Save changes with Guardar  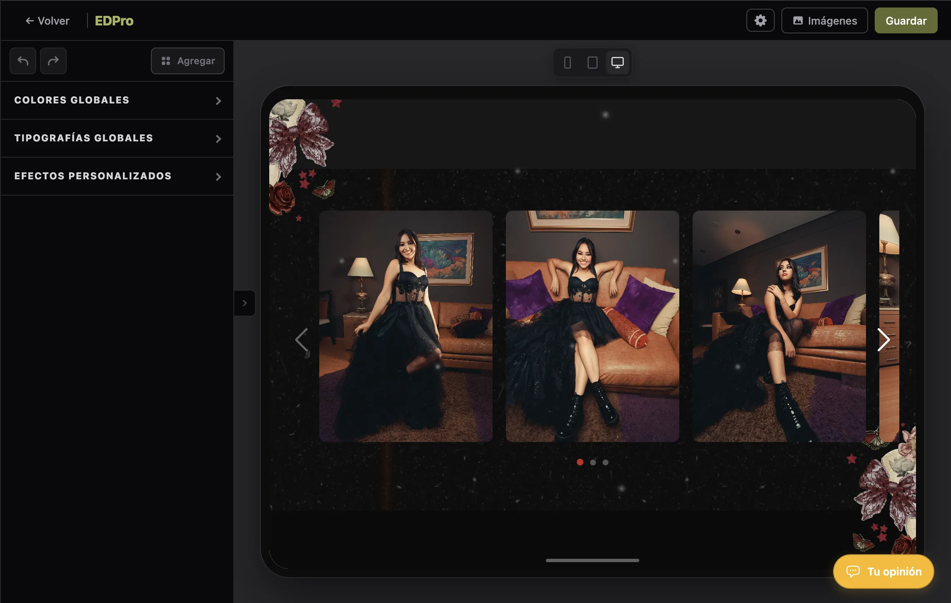(x=906, y=20)
